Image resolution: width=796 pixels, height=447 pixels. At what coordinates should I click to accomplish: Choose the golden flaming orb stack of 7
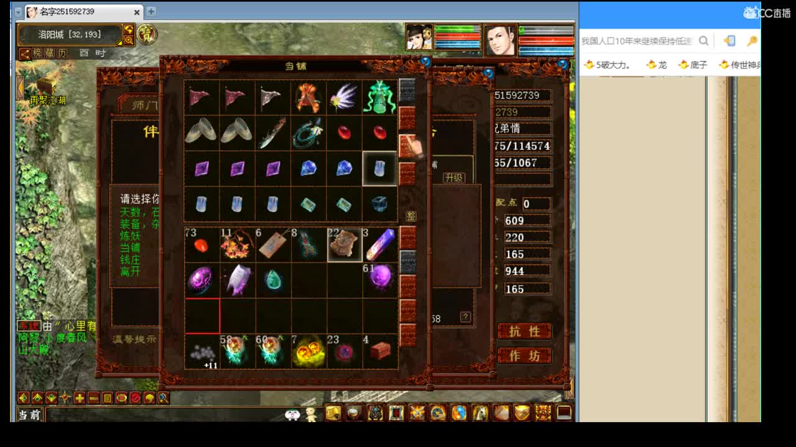[308, 351]
